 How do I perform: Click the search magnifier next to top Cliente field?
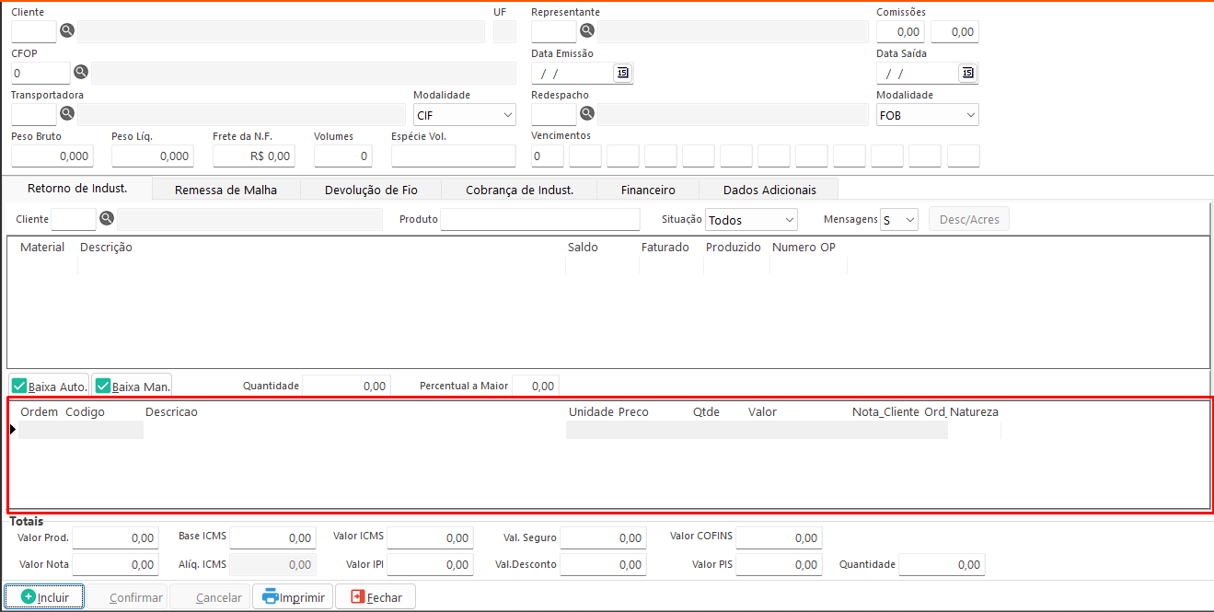(66, 31)
